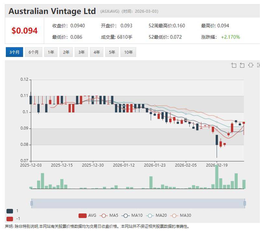Hide the MA20 line via legend

156,215
